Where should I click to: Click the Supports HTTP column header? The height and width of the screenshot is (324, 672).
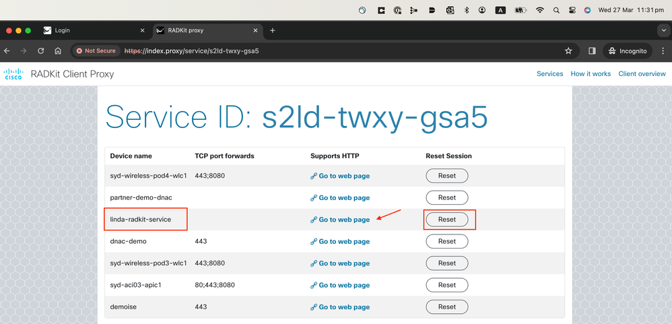pyautogui.click(x=335, y=156)
